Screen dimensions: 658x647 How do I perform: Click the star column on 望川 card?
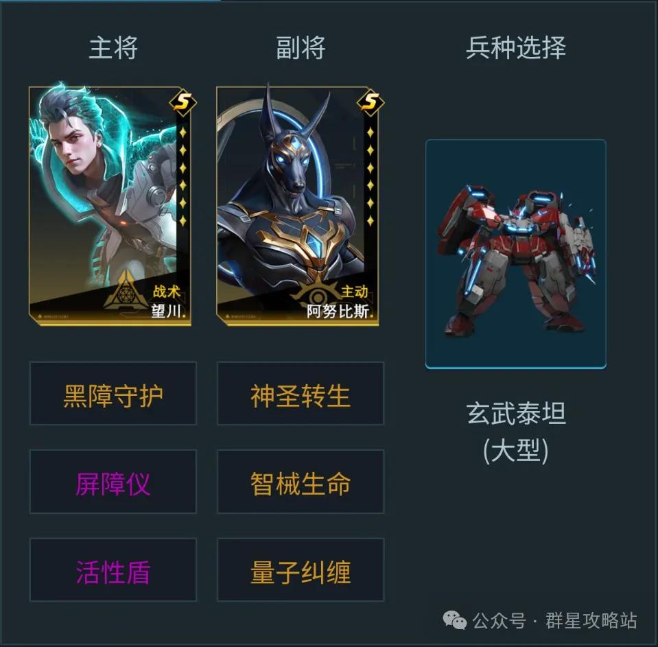pos(183,176)
